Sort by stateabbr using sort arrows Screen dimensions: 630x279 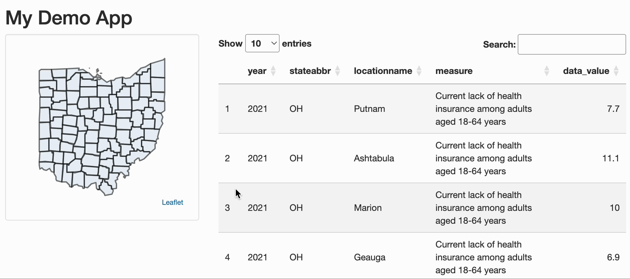coord(338,71)
